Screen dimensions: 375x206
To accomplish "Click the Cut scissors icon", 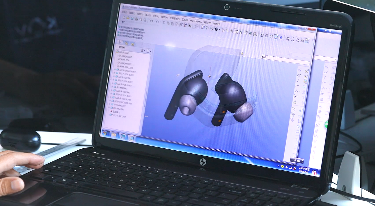I will tap(163, 22).
